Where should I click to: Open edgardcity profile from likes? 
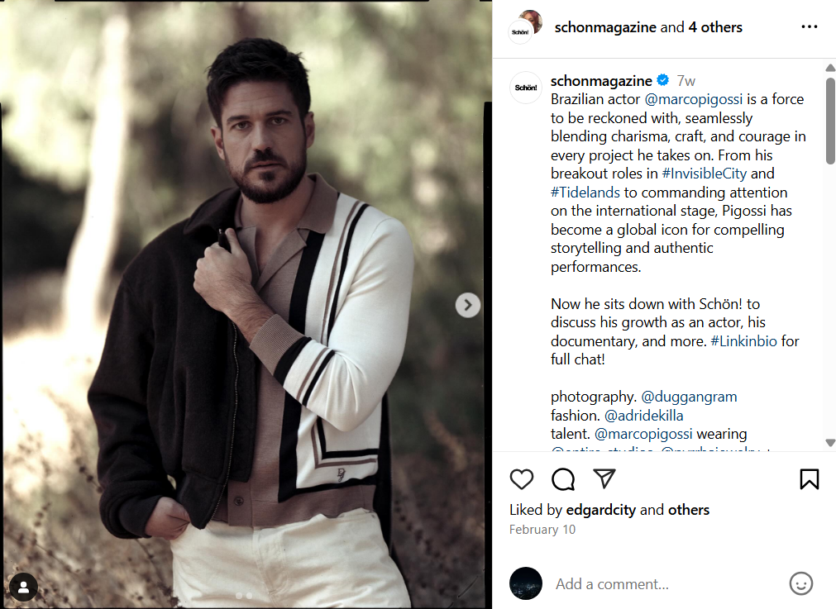point(600,510)
